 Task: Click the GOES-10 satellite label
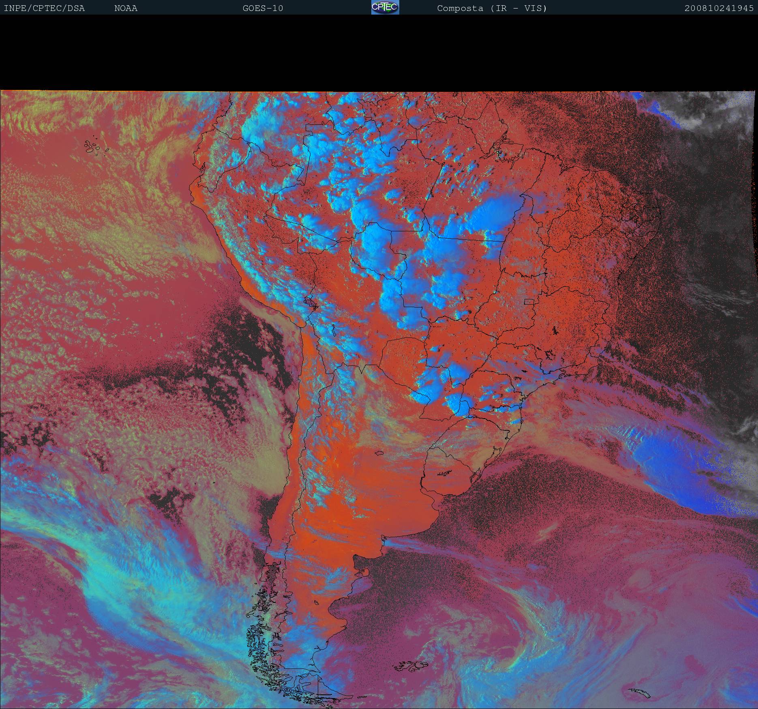(x=263, y=8)
